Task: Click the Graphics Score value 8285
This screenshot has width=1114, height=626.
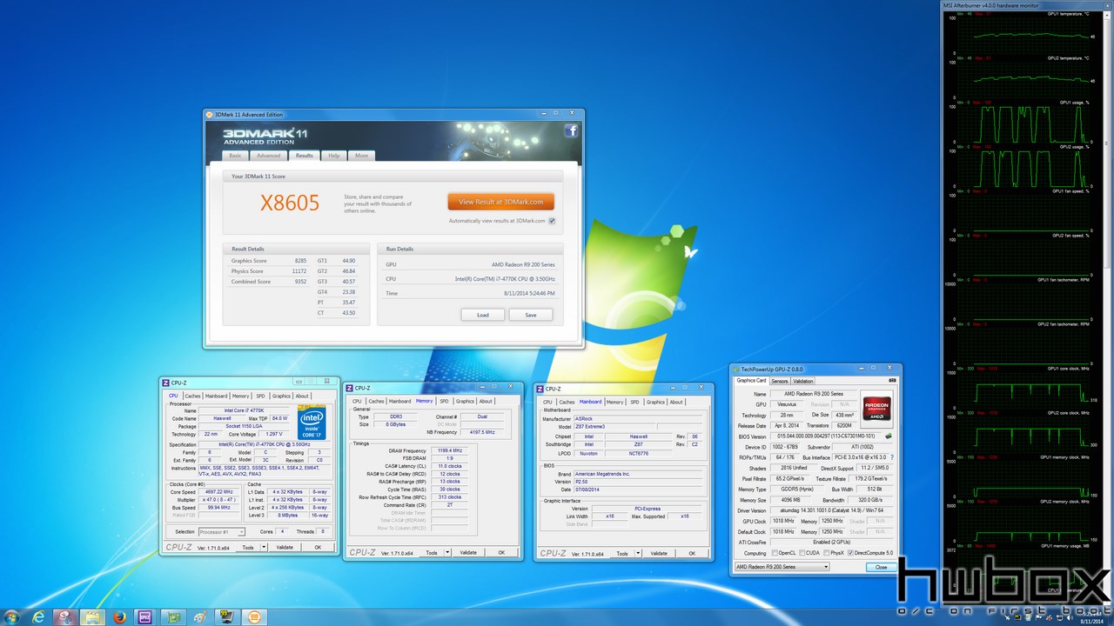Action: [299, 261]
